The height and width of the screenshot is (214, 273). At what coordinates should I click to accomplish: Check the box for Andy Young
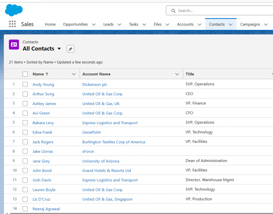pos(25,84)
